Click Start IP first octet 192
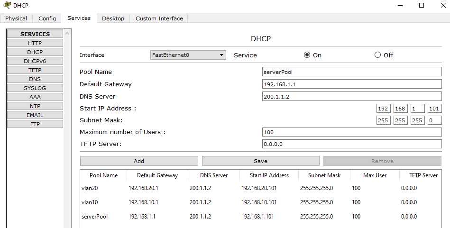450x228 pixels. (383, 109)
